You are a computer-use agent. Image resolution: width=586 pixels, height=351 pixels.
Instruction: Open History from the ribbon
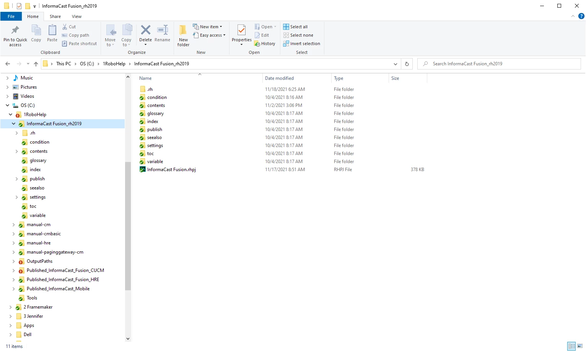pyautogui.click(x=265, y=44)
